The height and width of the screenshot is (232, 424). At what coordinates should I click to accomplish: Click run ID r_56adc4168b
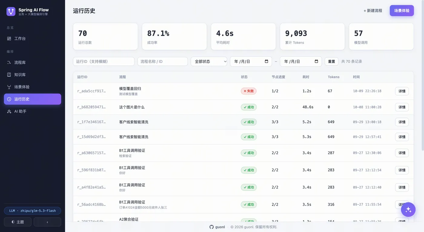coord(91,205)
